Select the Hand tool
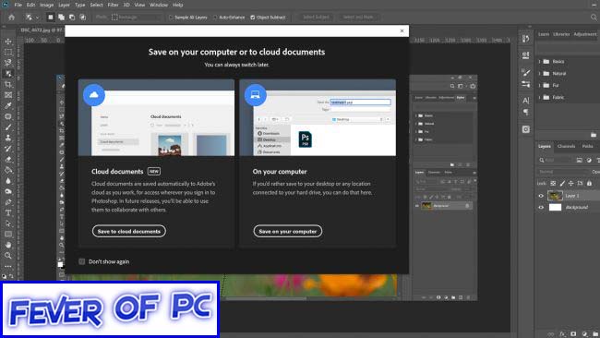 coord(8,245)
